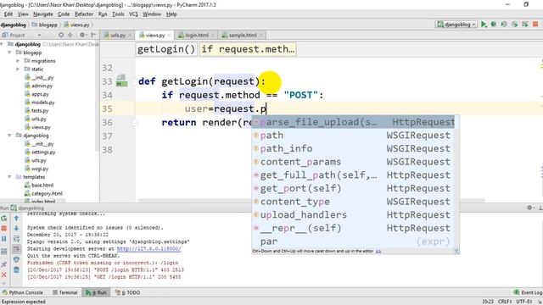The height and width of the screenshot is (305, 543).
Task: Open the http://127.0.0.1:8000/ server link
Action: pos(149,248)
